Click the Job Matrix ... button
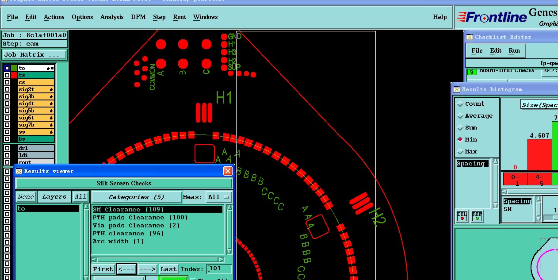Image resolution: width=558 pixels, height=280 pixels. click(x=34, y=55)
